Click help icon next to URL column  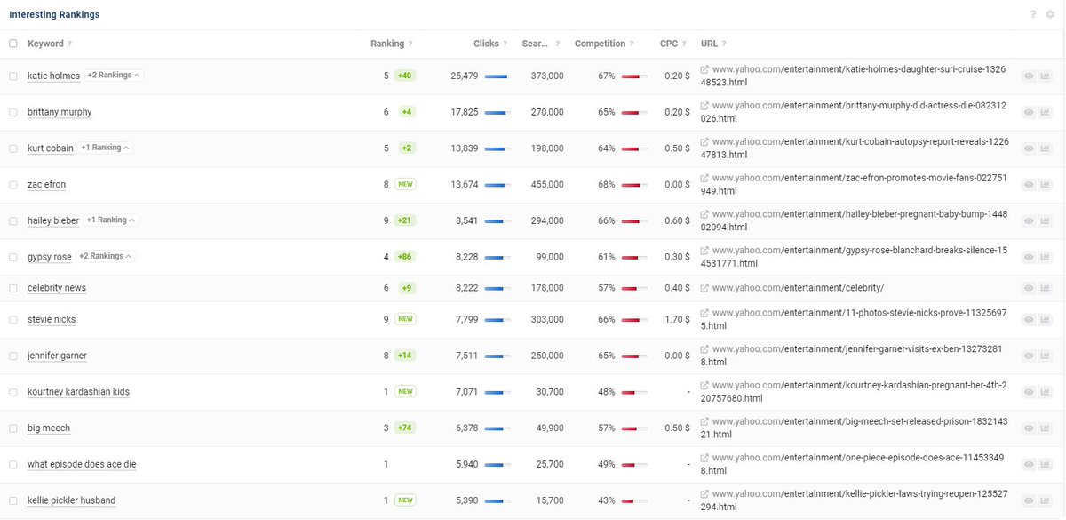725,44
